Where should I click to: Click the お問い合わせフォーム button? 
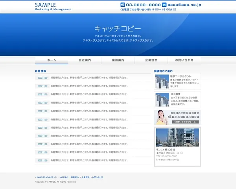185,122
